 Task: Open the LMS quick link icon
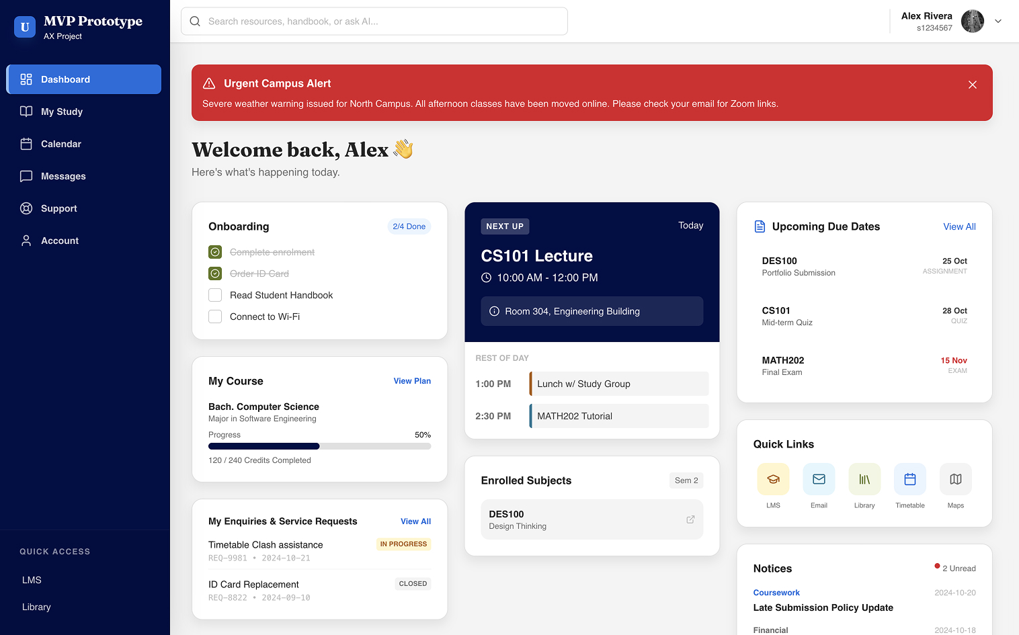[x=773, y=479]
